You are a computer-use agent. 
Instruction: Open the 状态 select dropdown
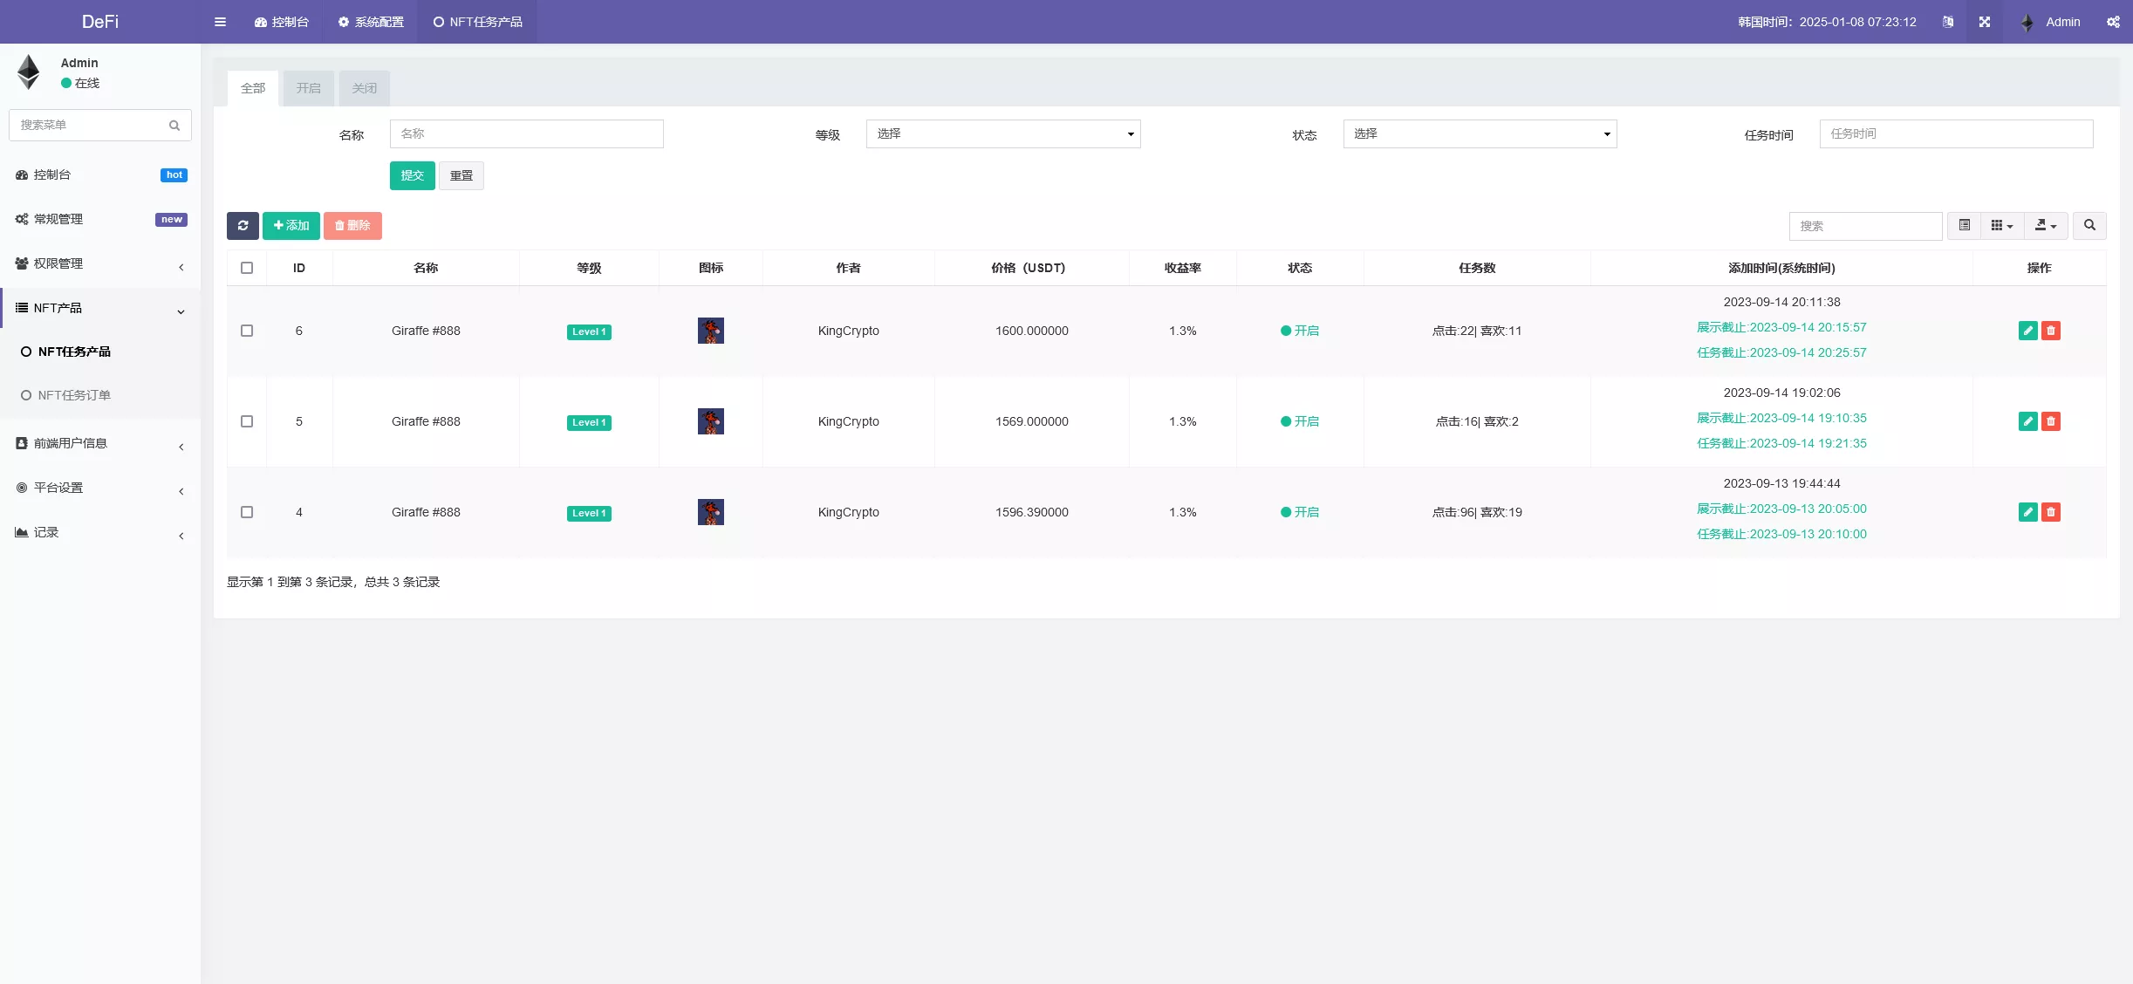[x=1480, y=133]
